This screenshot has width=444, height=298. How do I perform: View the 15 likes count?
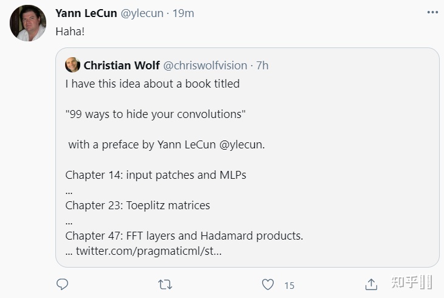[x=289, y=286]
